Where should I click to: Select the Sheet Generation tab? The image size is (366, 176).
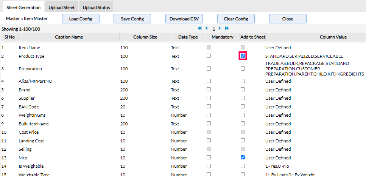(23, 7)
